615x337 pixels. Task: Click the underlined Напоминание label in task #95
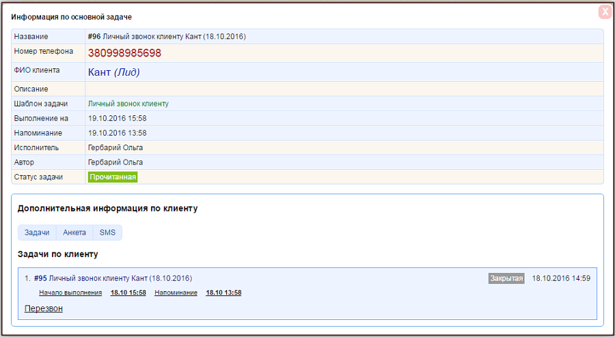pos(176,293)
